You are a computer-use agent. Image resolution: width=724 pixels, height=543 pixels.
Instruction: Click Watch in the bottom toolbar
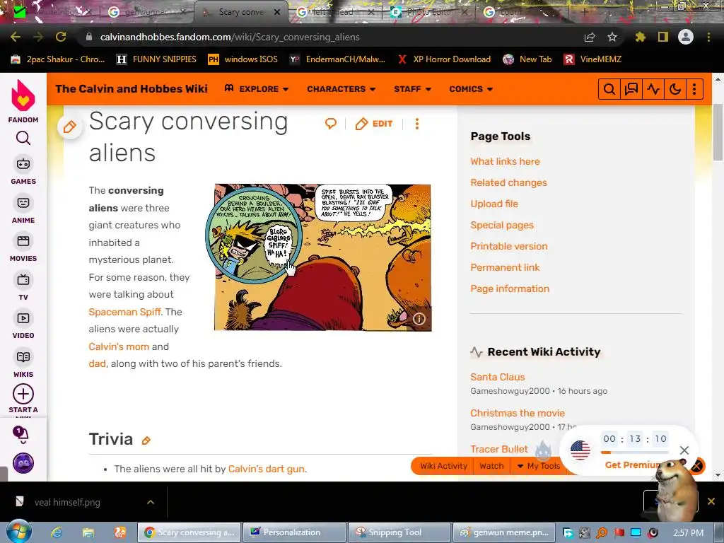point(491,466)
